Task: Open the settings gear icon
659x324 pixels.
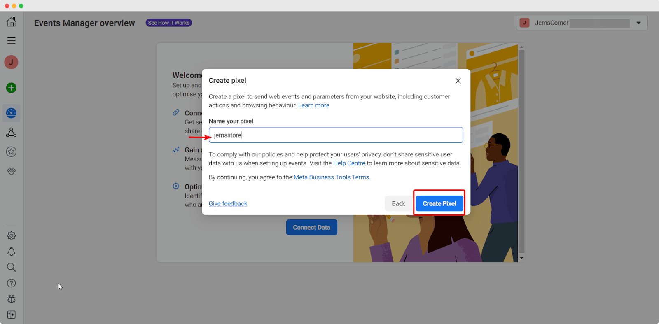Action: pos(11,236)
